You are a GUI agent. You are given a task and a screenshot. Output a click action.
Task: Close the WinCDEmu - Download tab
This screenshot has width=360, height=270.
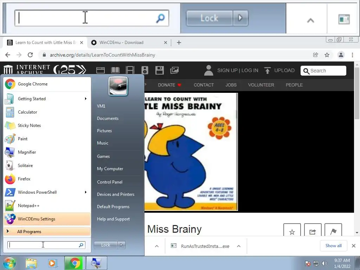(x=165, y=43)
